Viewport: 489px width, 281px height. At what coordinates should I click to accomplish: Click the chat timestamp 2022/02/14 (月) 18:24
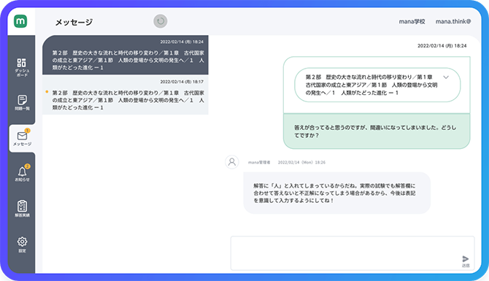(442, 46)
